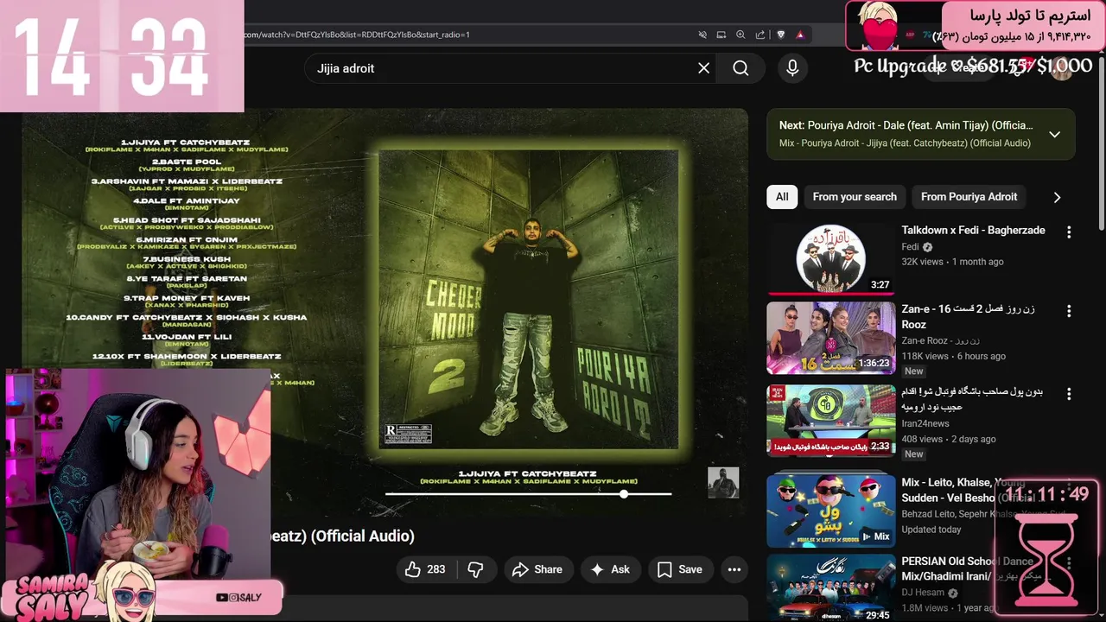Screen dimensions: 1106x622
Task: Open more actions ellipsis under video
Action: point(734,569)
